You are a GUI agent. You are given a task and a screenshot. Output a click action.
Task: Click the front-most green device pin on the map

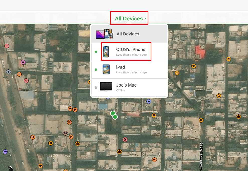click(115, 117)
